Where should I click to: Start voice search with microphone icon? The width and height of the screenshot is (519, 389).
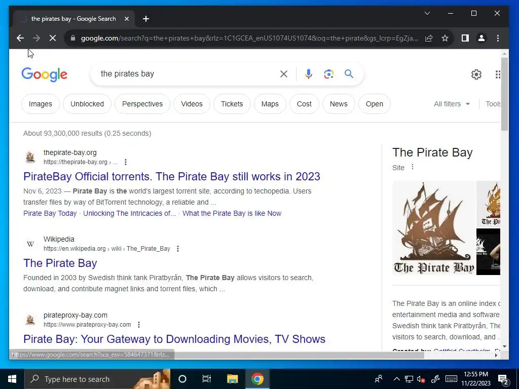tap(309, 74)
